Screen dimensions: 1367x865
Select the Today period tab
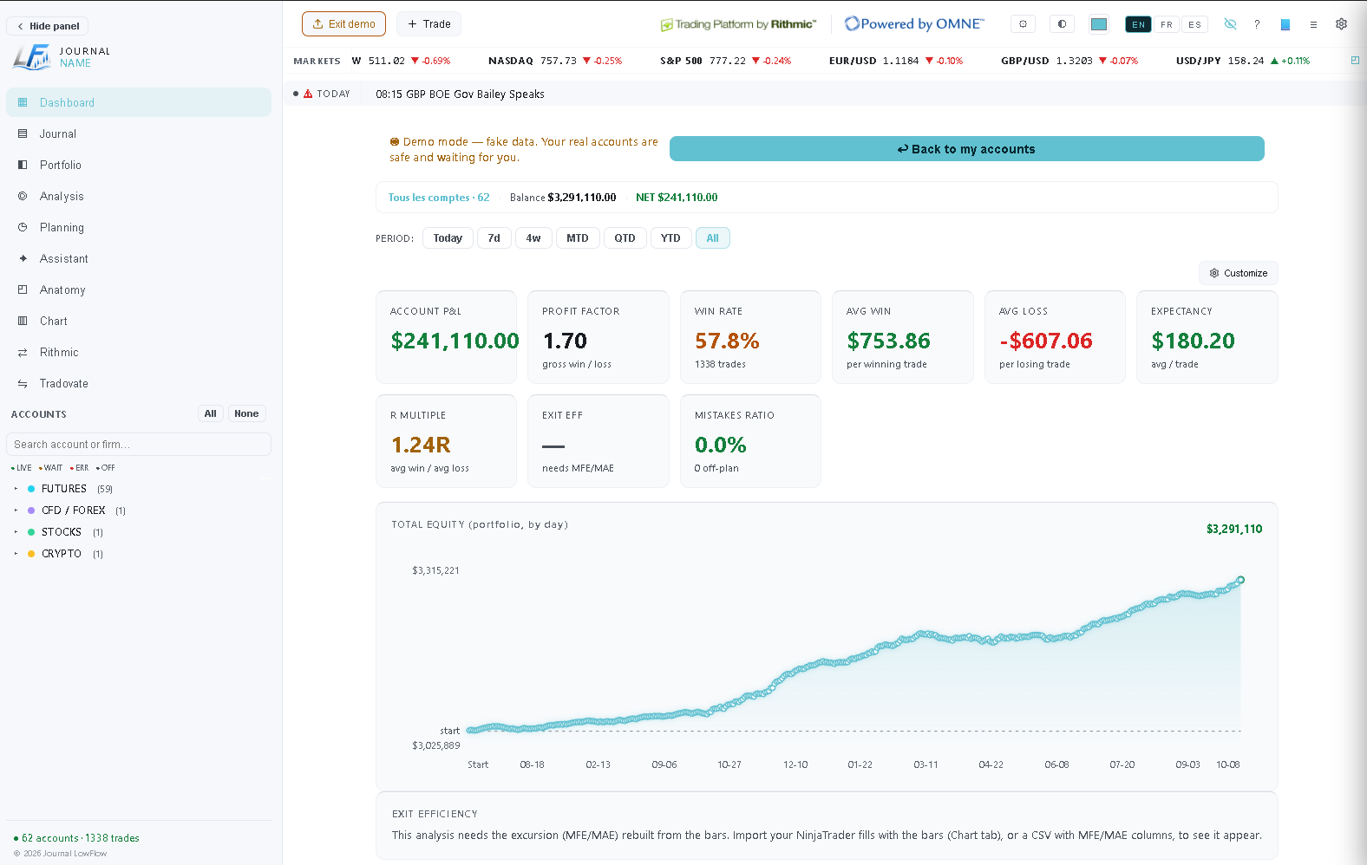pos(448,238)
